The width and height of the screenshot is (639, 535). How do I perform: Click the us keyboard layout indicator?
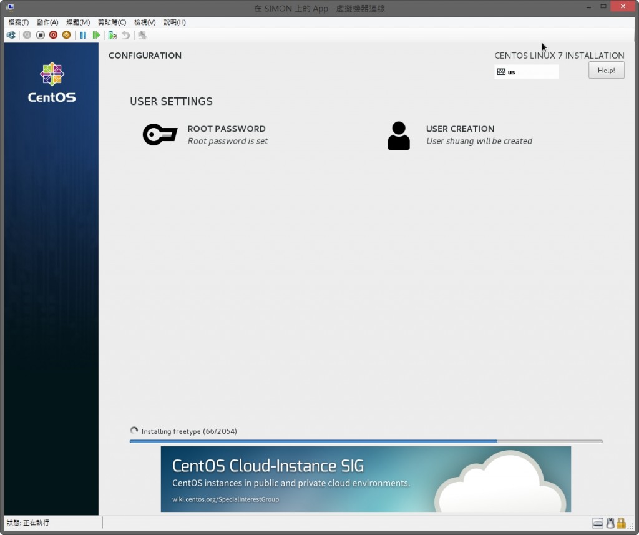coord(527,72)
